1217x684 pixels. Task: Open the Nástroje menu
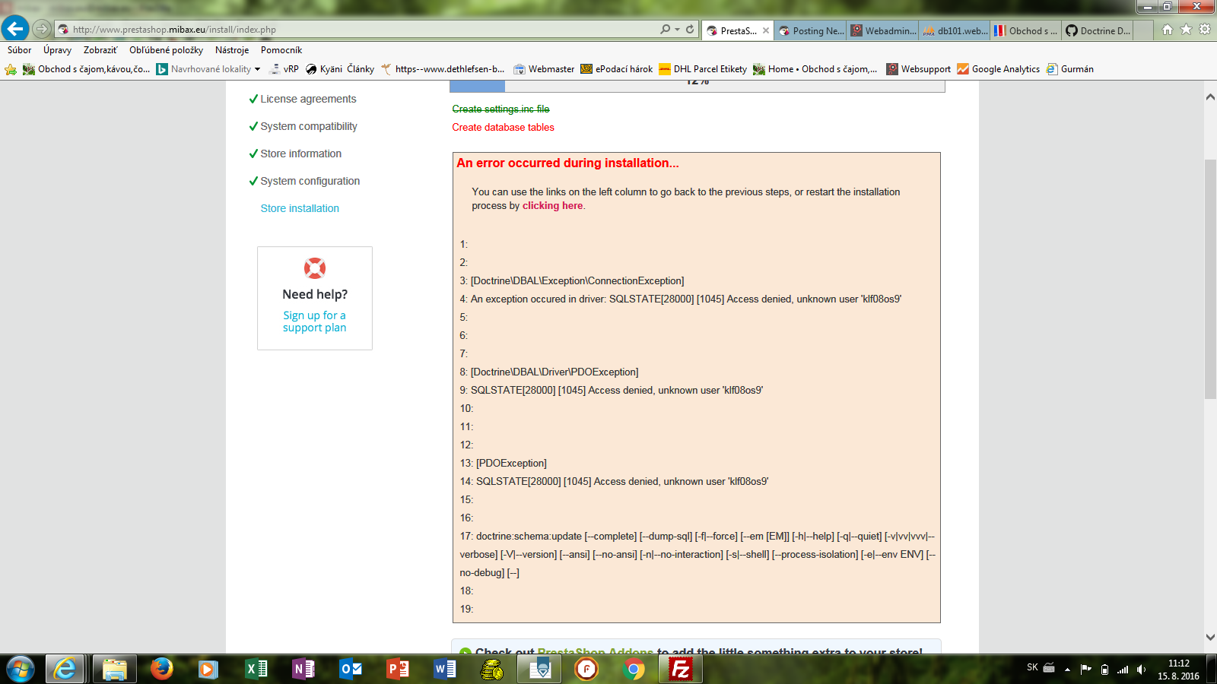[x=232, y=50]
